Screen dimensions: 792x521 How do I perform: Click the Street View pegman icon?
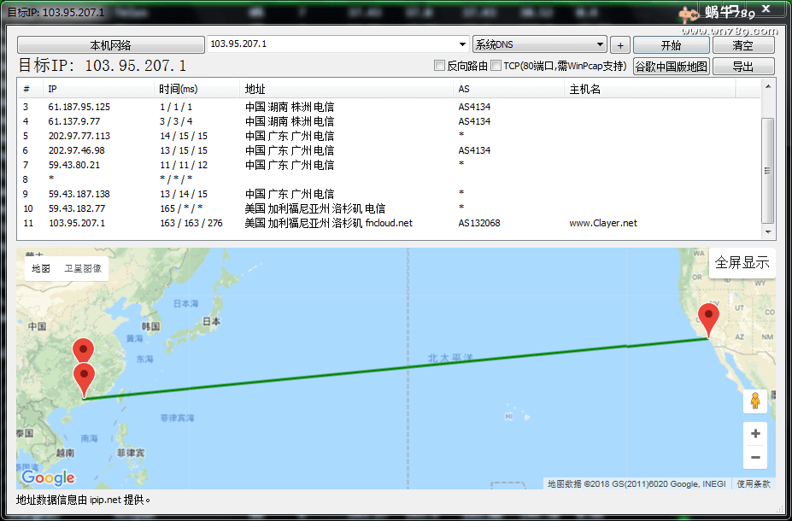click(754, 401)
